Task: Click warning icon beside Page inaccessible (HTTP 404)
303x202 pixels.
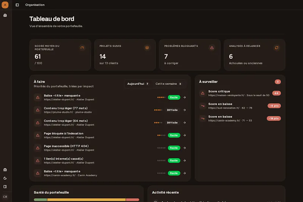Action: coord(37,148)
